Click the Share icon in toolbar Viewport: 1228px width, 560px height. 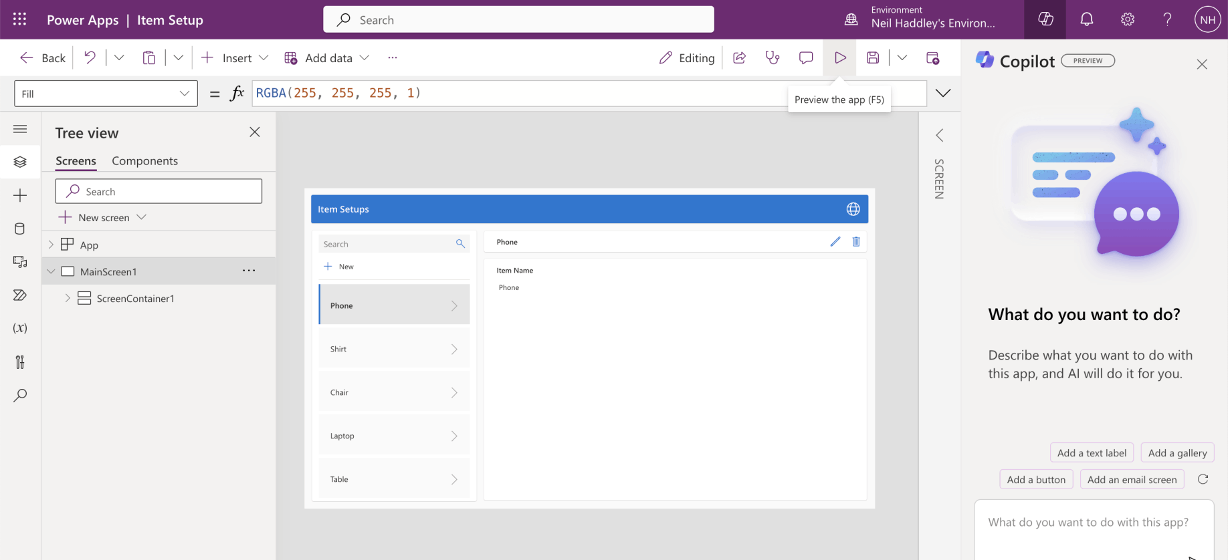[x=739, y=58]
